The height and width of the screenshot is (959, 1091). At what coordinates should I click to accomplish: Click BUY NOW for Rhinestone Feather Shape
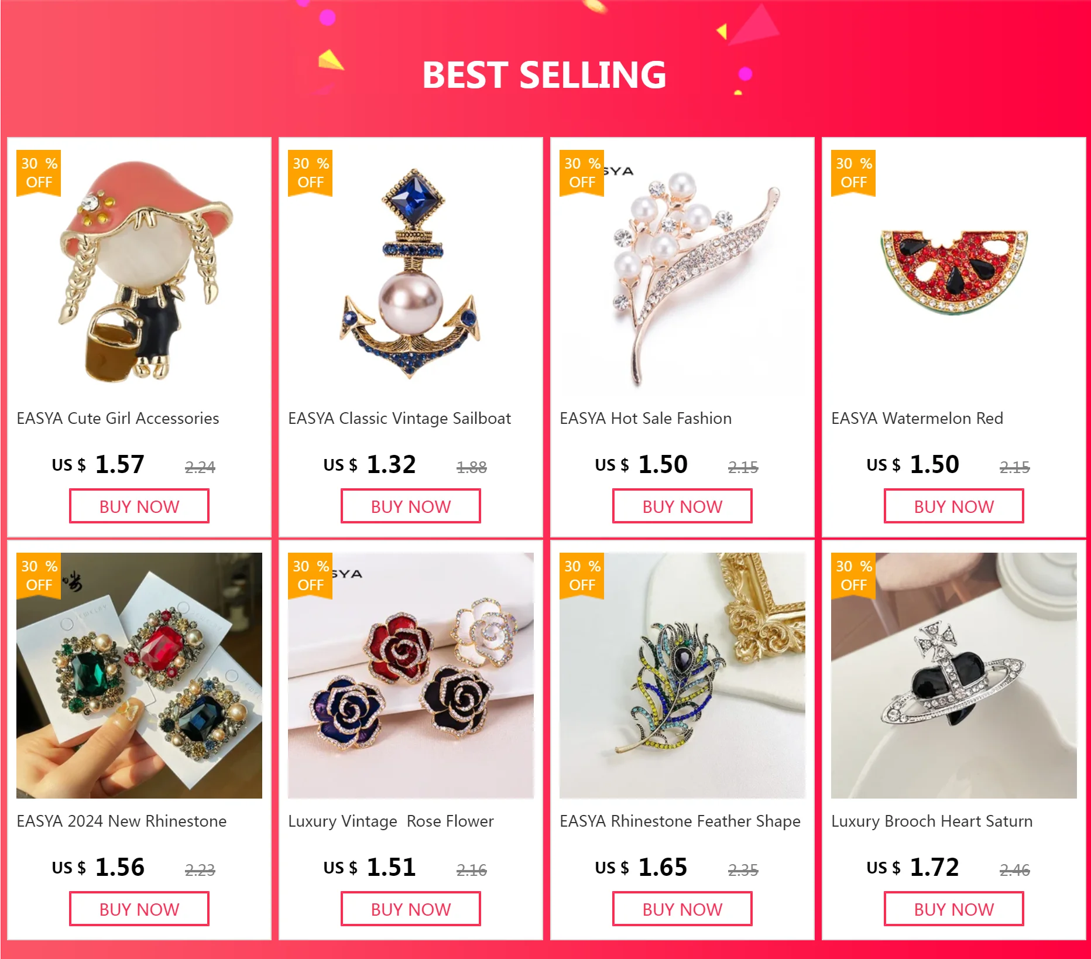682,909
